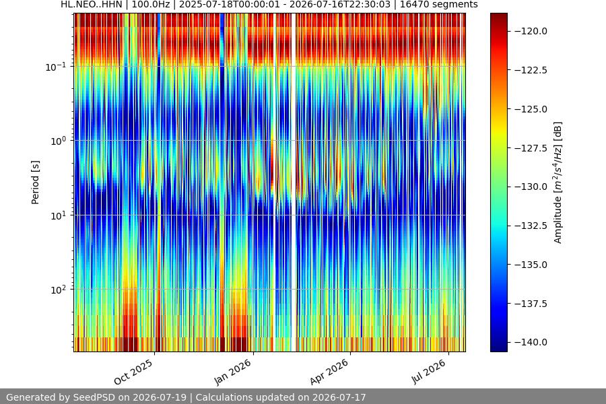606x404 pixels.
Task: Click the 10⁰ period tick label
Action: point(58,141)
